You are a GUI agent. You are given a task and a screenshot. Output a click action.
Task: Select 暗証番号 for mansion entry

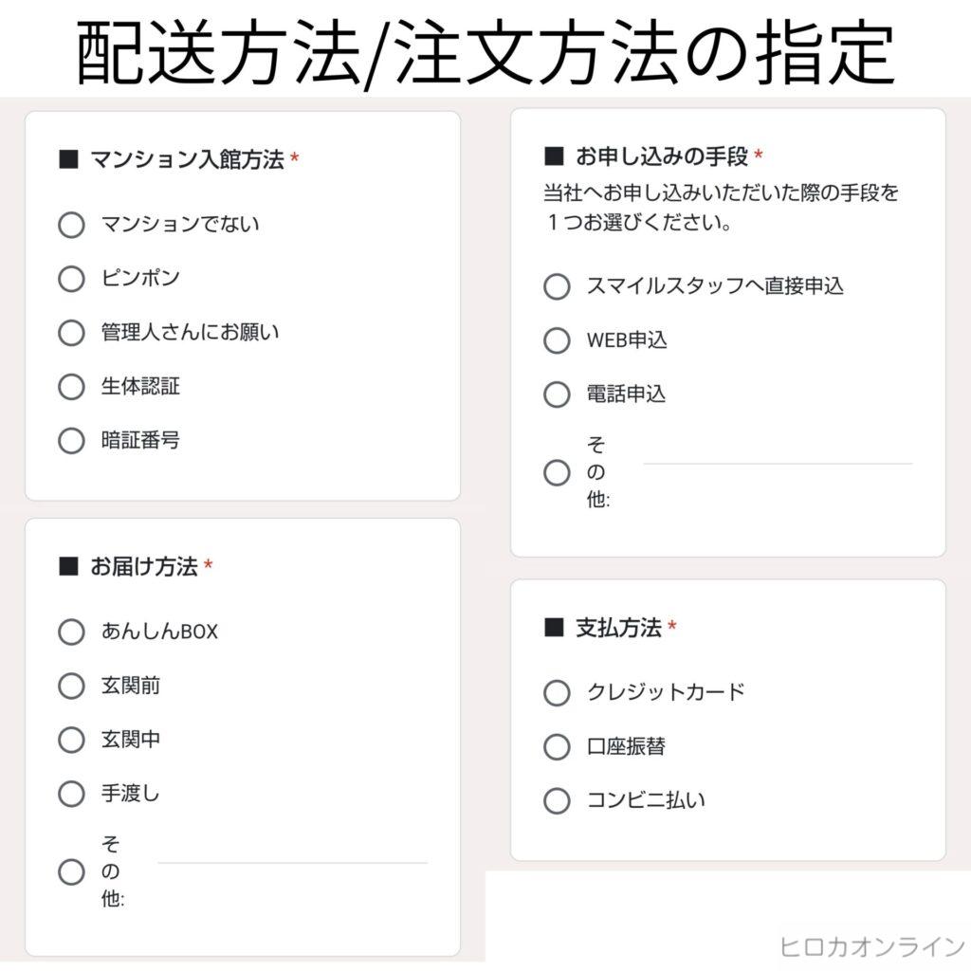point(72,441)
